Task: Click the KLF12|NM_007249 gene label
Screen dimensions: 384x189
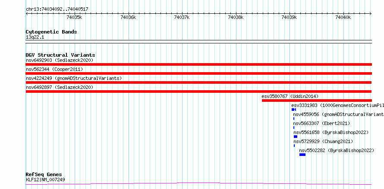Action: tap(45, 180)
